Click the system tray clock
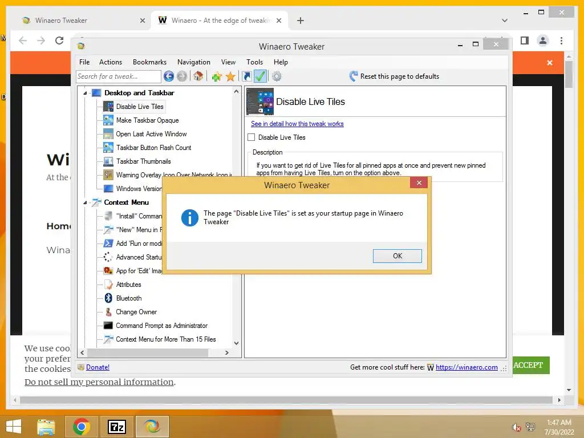The image size is (584, 438). 559,427
